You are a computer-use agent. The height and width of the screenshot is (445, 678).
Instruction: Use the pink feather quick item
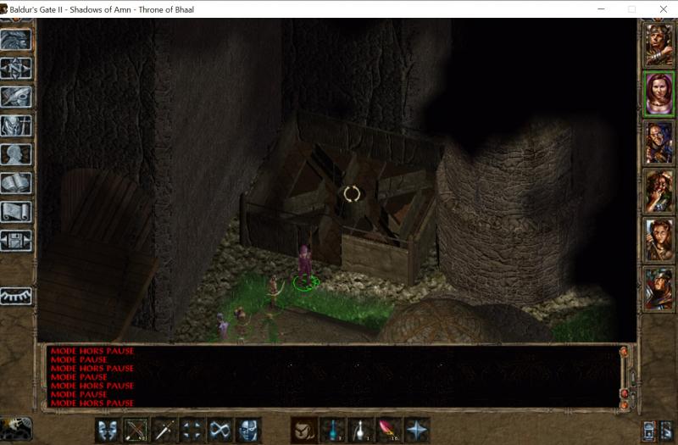[389, 431]
